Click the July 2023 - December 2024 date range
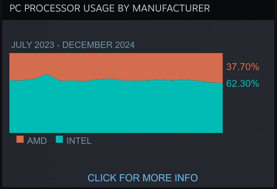This screenshot has height=189, width=277. click(73, 45)
